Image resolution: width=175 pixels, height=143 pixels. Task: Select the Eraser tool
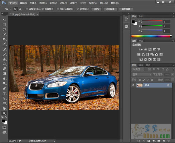pyautogui.click(x=4, y=69)
